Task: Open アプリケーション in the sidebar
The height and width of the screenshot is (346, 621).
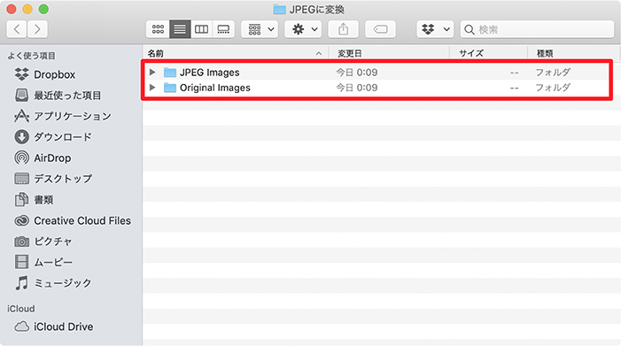Action: (x=63, y=116)
